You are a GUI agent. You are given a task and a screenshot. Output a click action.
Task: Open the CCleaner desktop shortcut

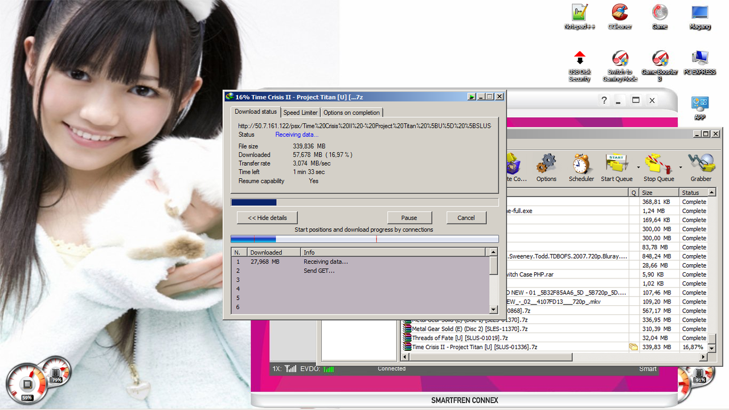(620, 16)
